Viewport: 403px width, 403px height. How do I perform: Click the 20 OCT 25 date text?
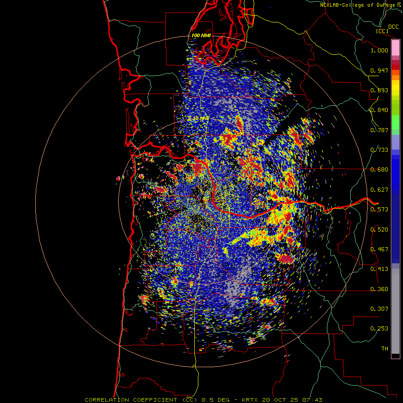click(x=280, y=400)
